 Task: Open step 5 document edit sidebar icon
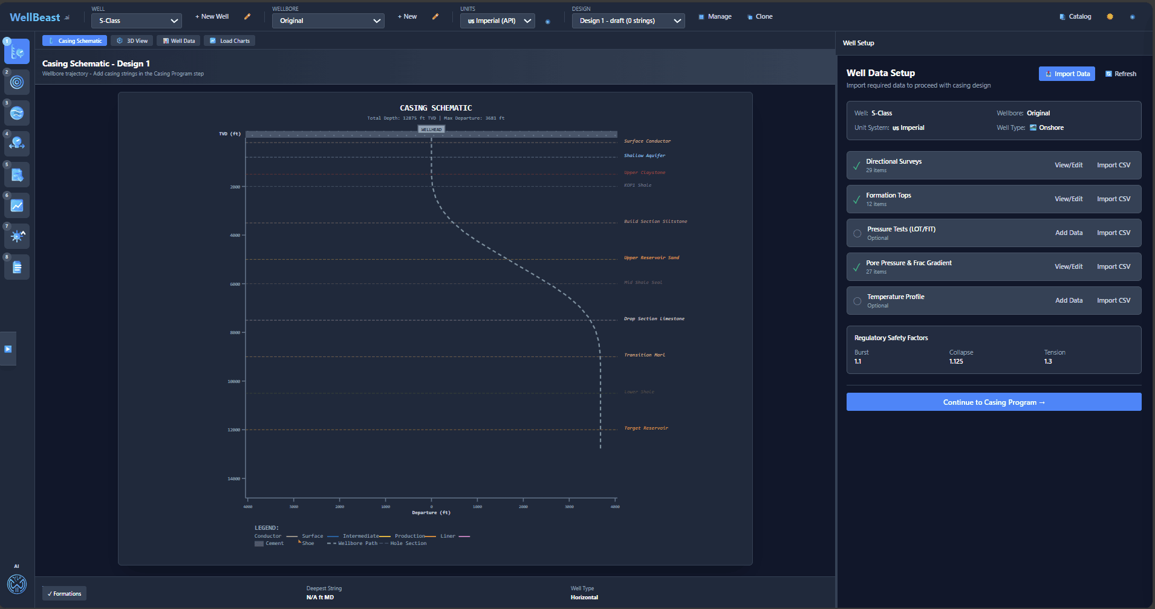tap(17, 175)
